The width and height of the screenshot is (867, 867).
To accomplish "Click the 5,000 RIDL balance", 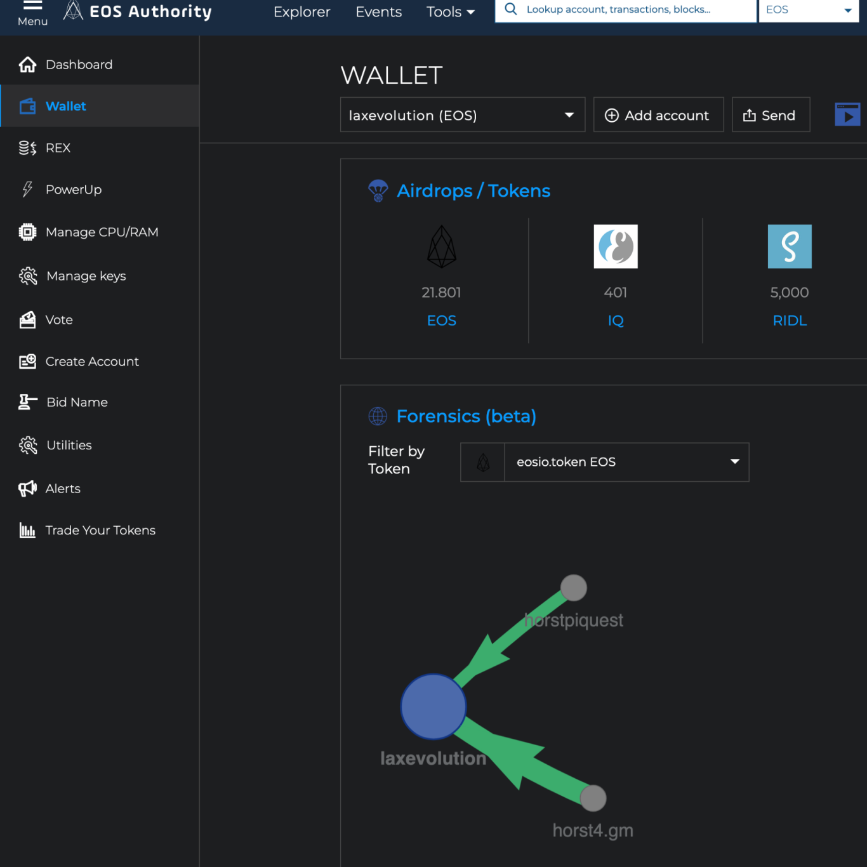I will point(790,293).
